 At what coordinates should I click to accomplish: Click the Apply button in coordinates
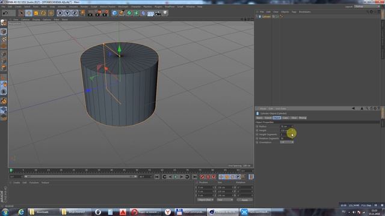tap(245, 200)
